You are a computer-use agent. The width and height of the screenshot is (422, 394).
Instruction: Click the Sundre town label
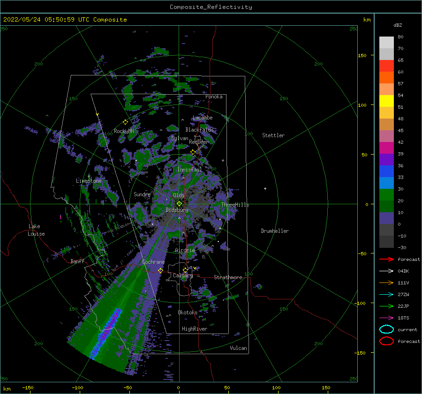(142, 194)
